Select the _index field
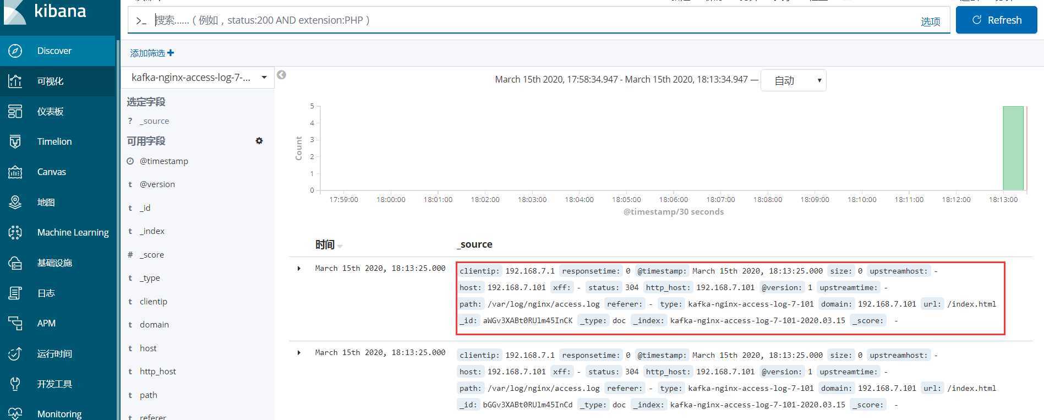 point(152,231)
